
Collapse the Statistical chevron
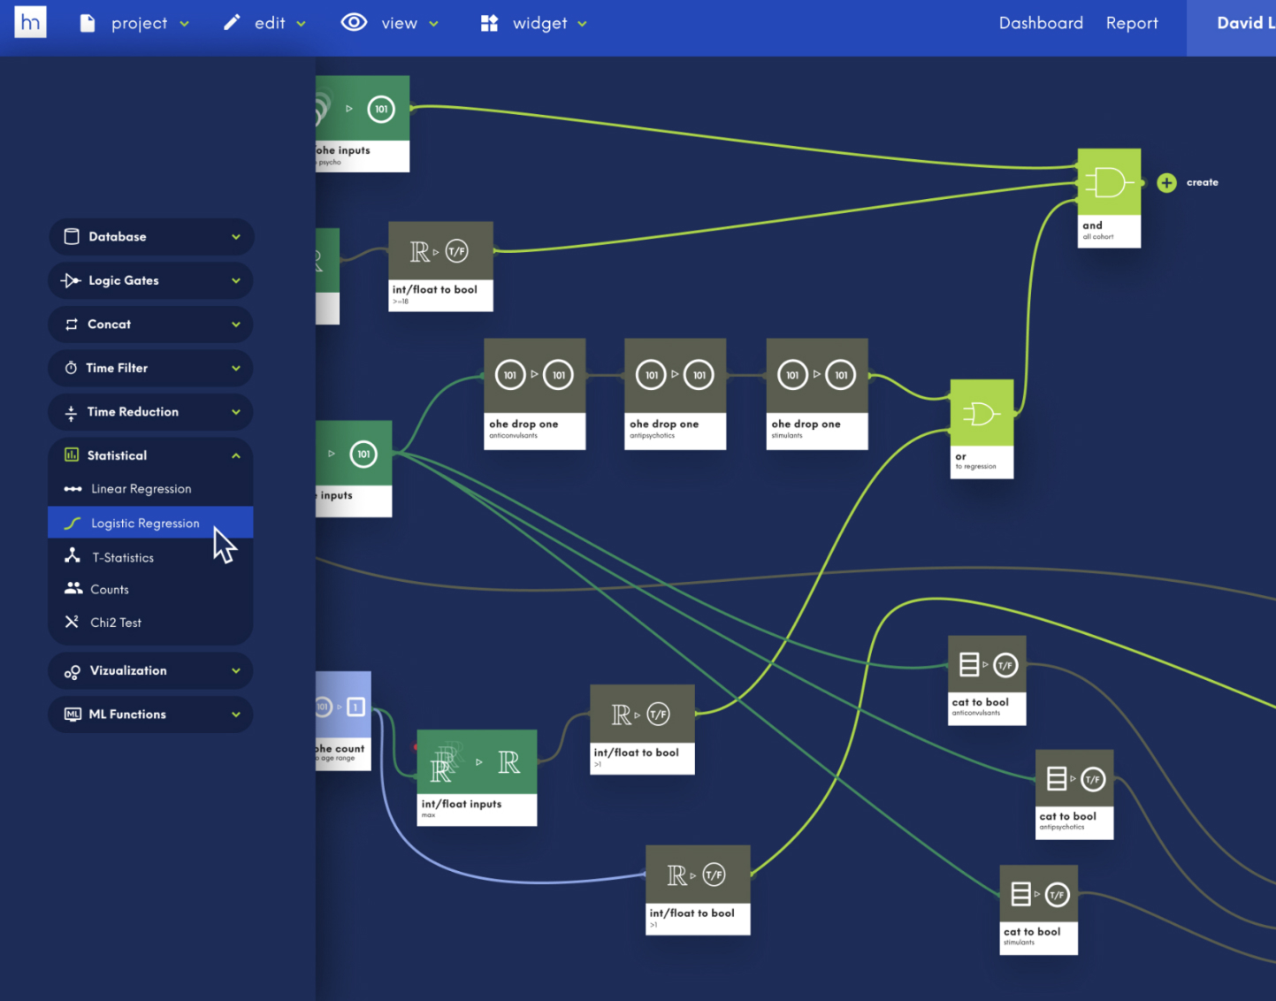[x=236, y=455]
